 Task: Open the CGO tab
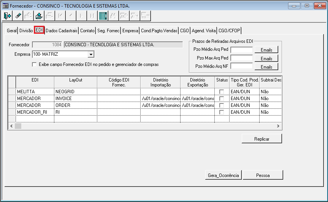coord(184,31)
